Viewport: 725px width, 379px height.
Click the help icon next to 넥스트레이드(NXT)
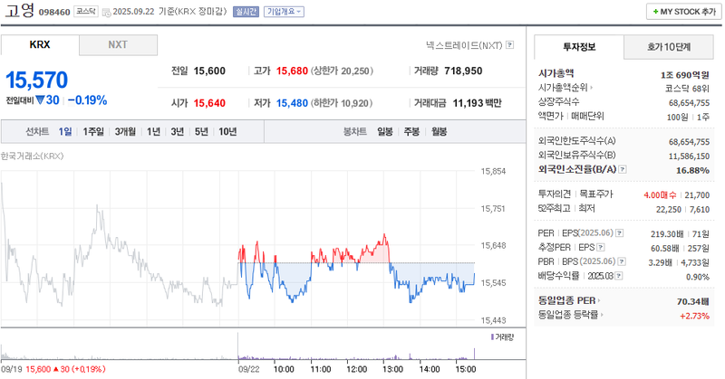(509, 45)
